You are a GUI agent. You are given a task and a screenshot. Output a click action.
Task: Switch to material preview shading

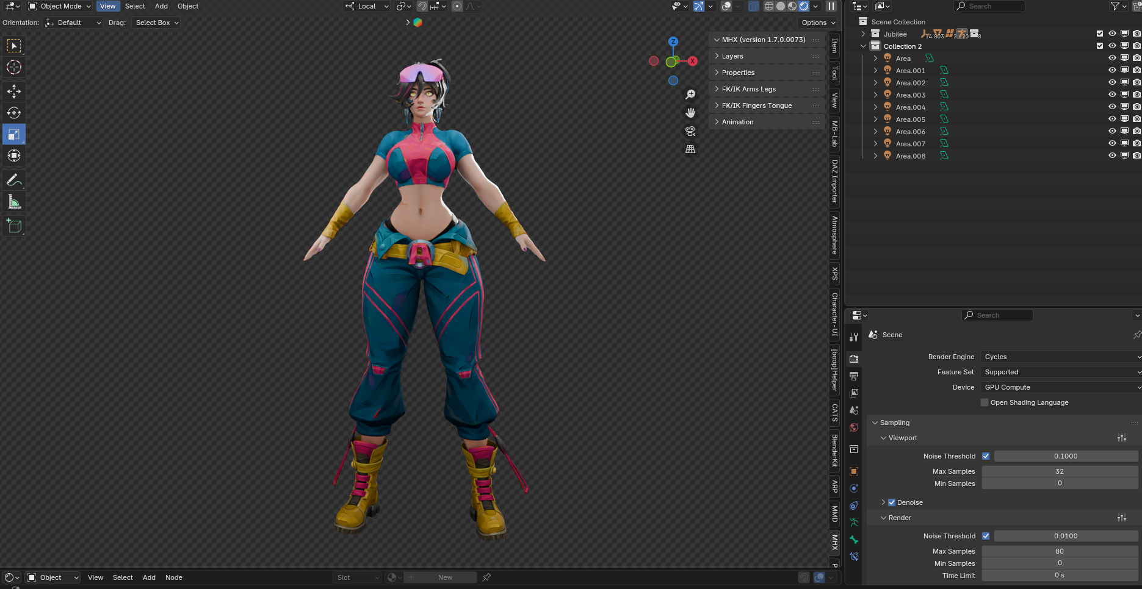tap(792, 6)
